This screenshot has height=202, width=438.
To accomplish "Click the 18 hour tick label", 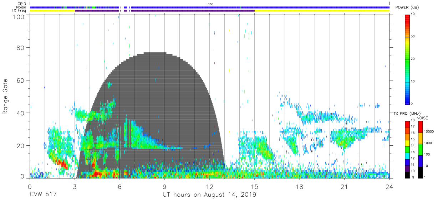I will click(300, 187).
